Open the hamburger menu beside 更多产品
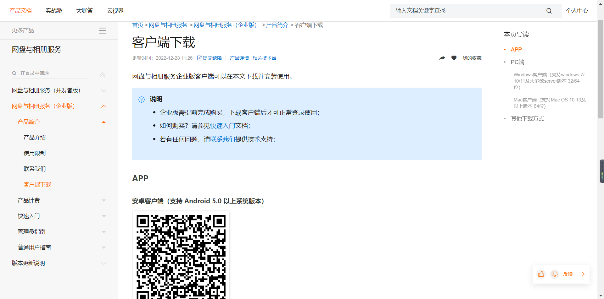The image size is (604, 299). click(103, 30)
